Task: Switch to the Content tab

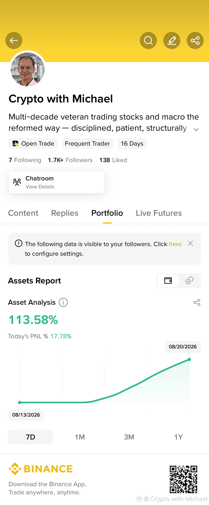Action: tap(23, 213)
